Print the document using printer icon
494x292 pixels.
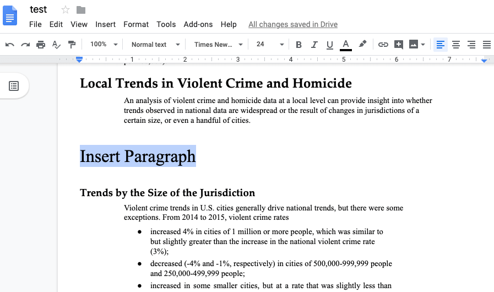coord(41,45)
